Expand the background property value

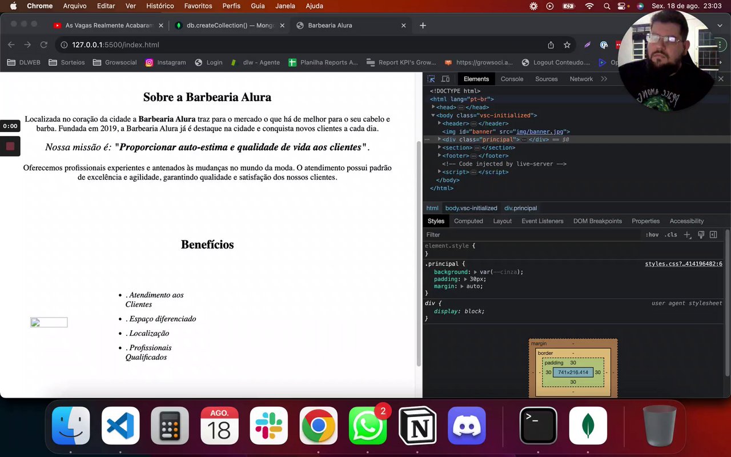[x=476, y=272]
